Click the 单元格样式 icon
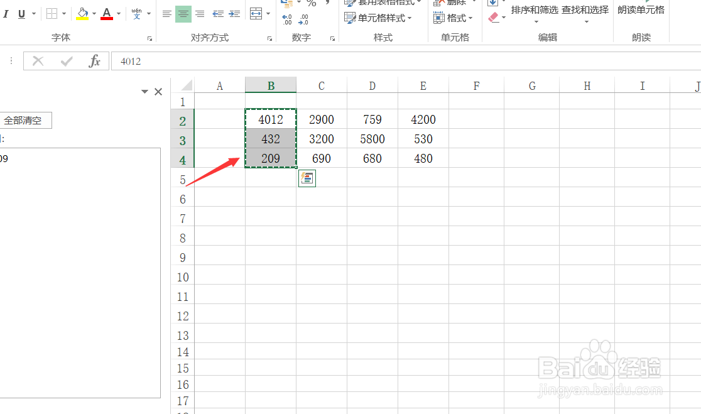Screen dimensions: 701x414 point(350,18)
